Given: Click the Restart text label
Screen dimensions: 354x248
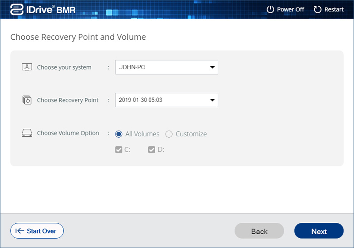Looking at the screenshot, I should pyautogui.click(x=334, y=9).
